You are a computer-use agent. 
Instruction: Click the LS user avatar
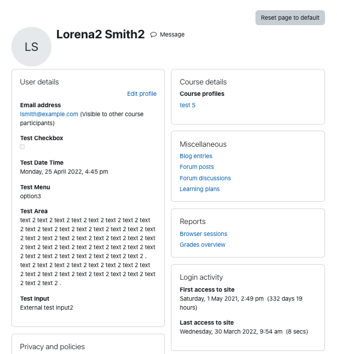pos(31,47)
